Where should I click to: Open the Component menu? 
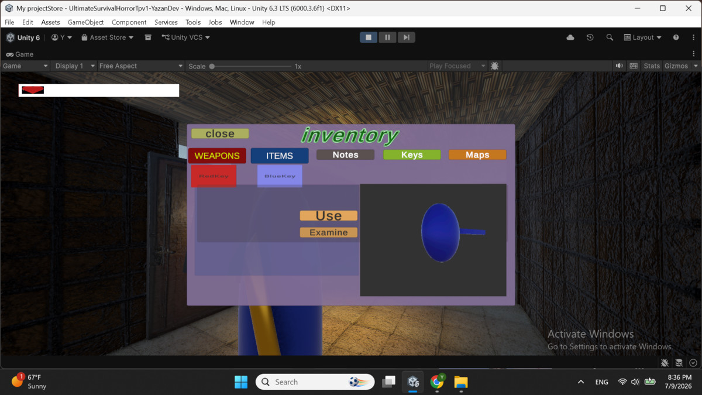pos(129,22)
